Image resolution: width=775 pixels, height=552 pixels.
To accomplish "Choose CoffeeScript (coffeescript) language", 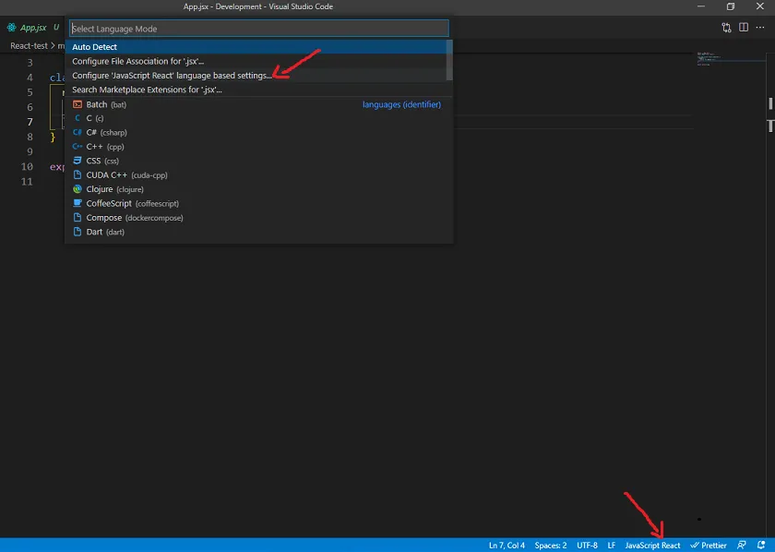I will 256,203.
